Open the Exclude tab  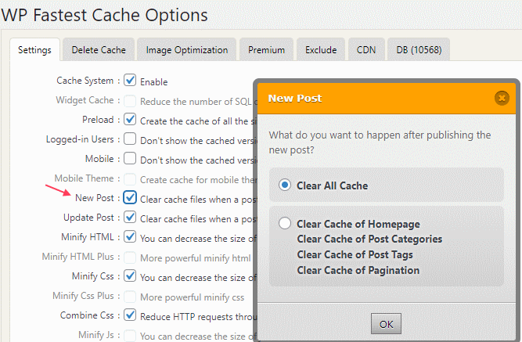point(321,50)
